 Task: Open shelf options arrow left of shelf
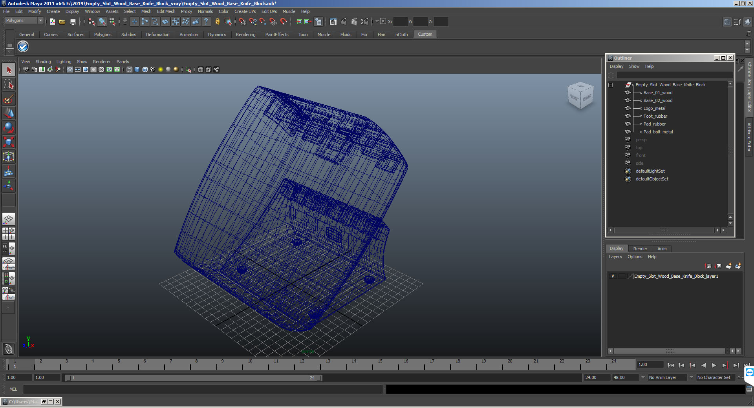pyautogui.click(x=10, y=51)
